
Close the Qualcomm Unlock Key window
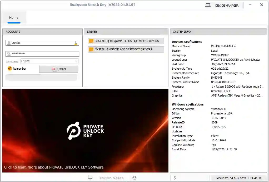pos(262,5)
